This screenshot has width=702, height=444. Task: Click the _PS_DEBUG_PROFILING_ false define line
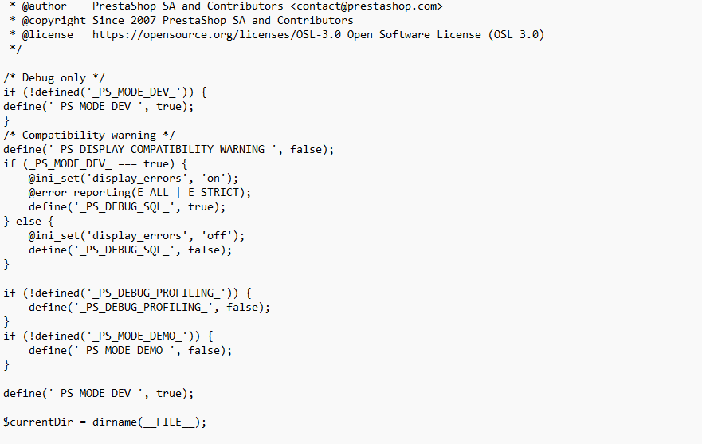coord(150,308)
